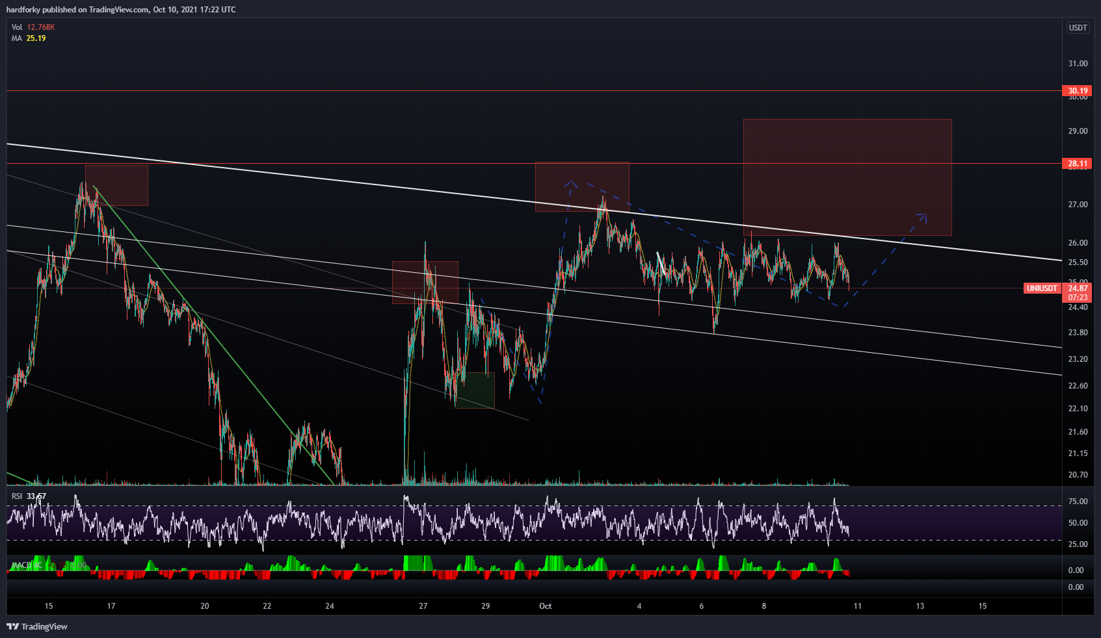Viewport: 1101px width, 638px height.
Task: Click the 13 date label on time axis
Action: tap(920, 606)
